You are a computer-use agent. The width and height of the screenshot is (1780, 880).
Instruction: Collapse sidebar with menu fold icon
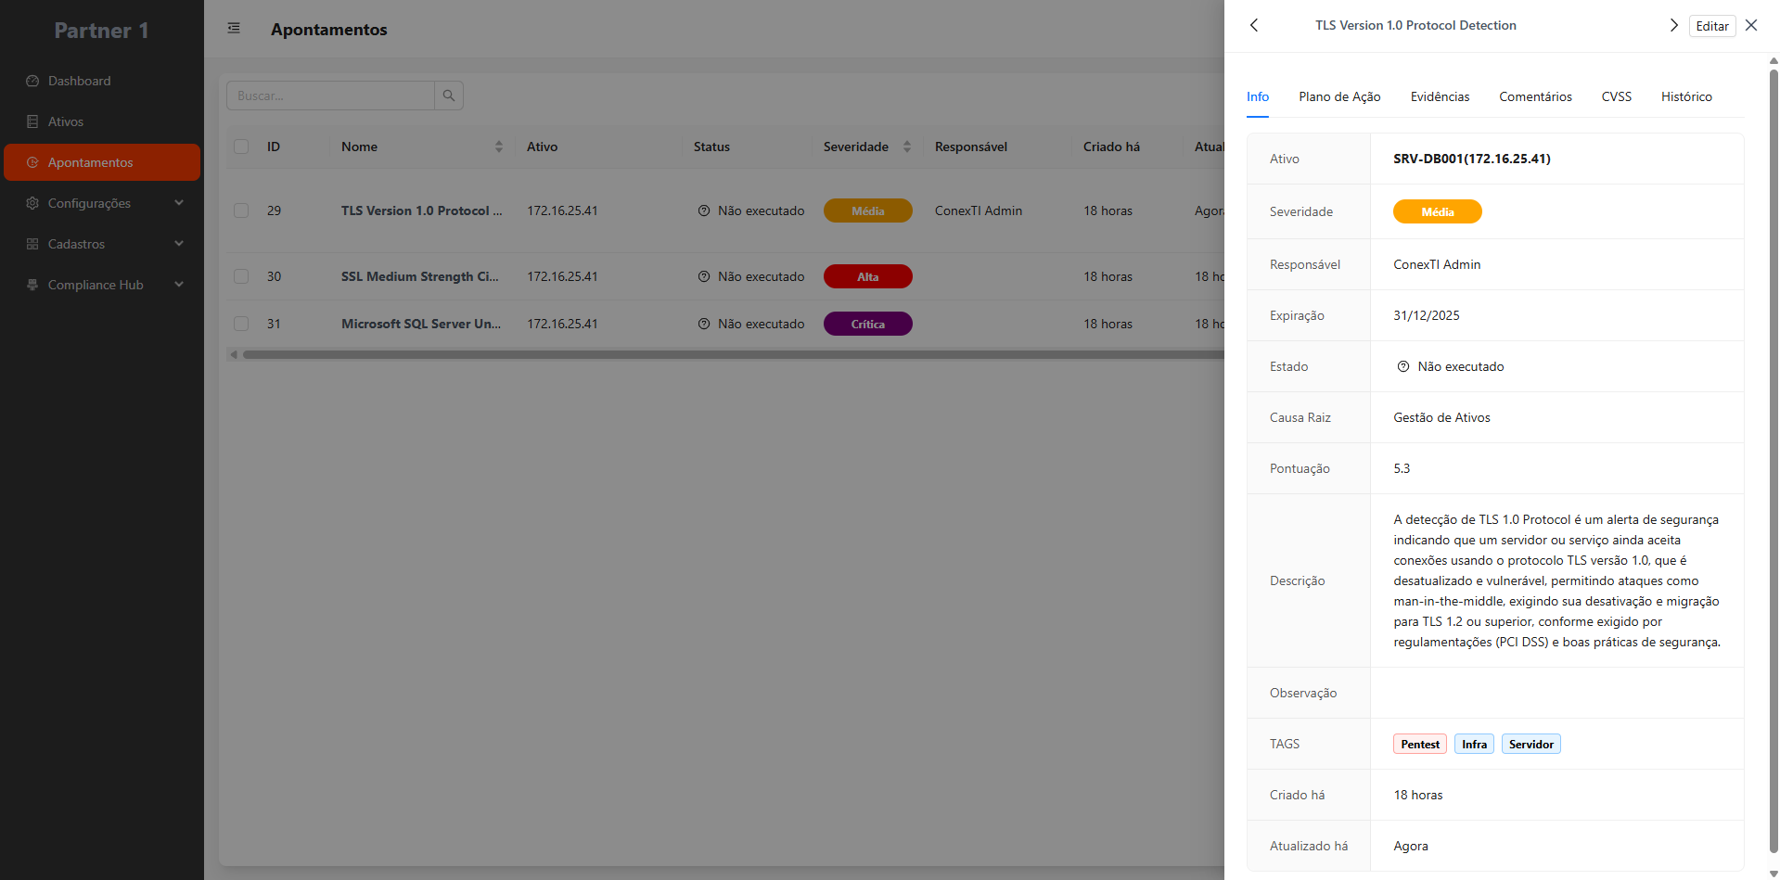click(x=234, y=29)
